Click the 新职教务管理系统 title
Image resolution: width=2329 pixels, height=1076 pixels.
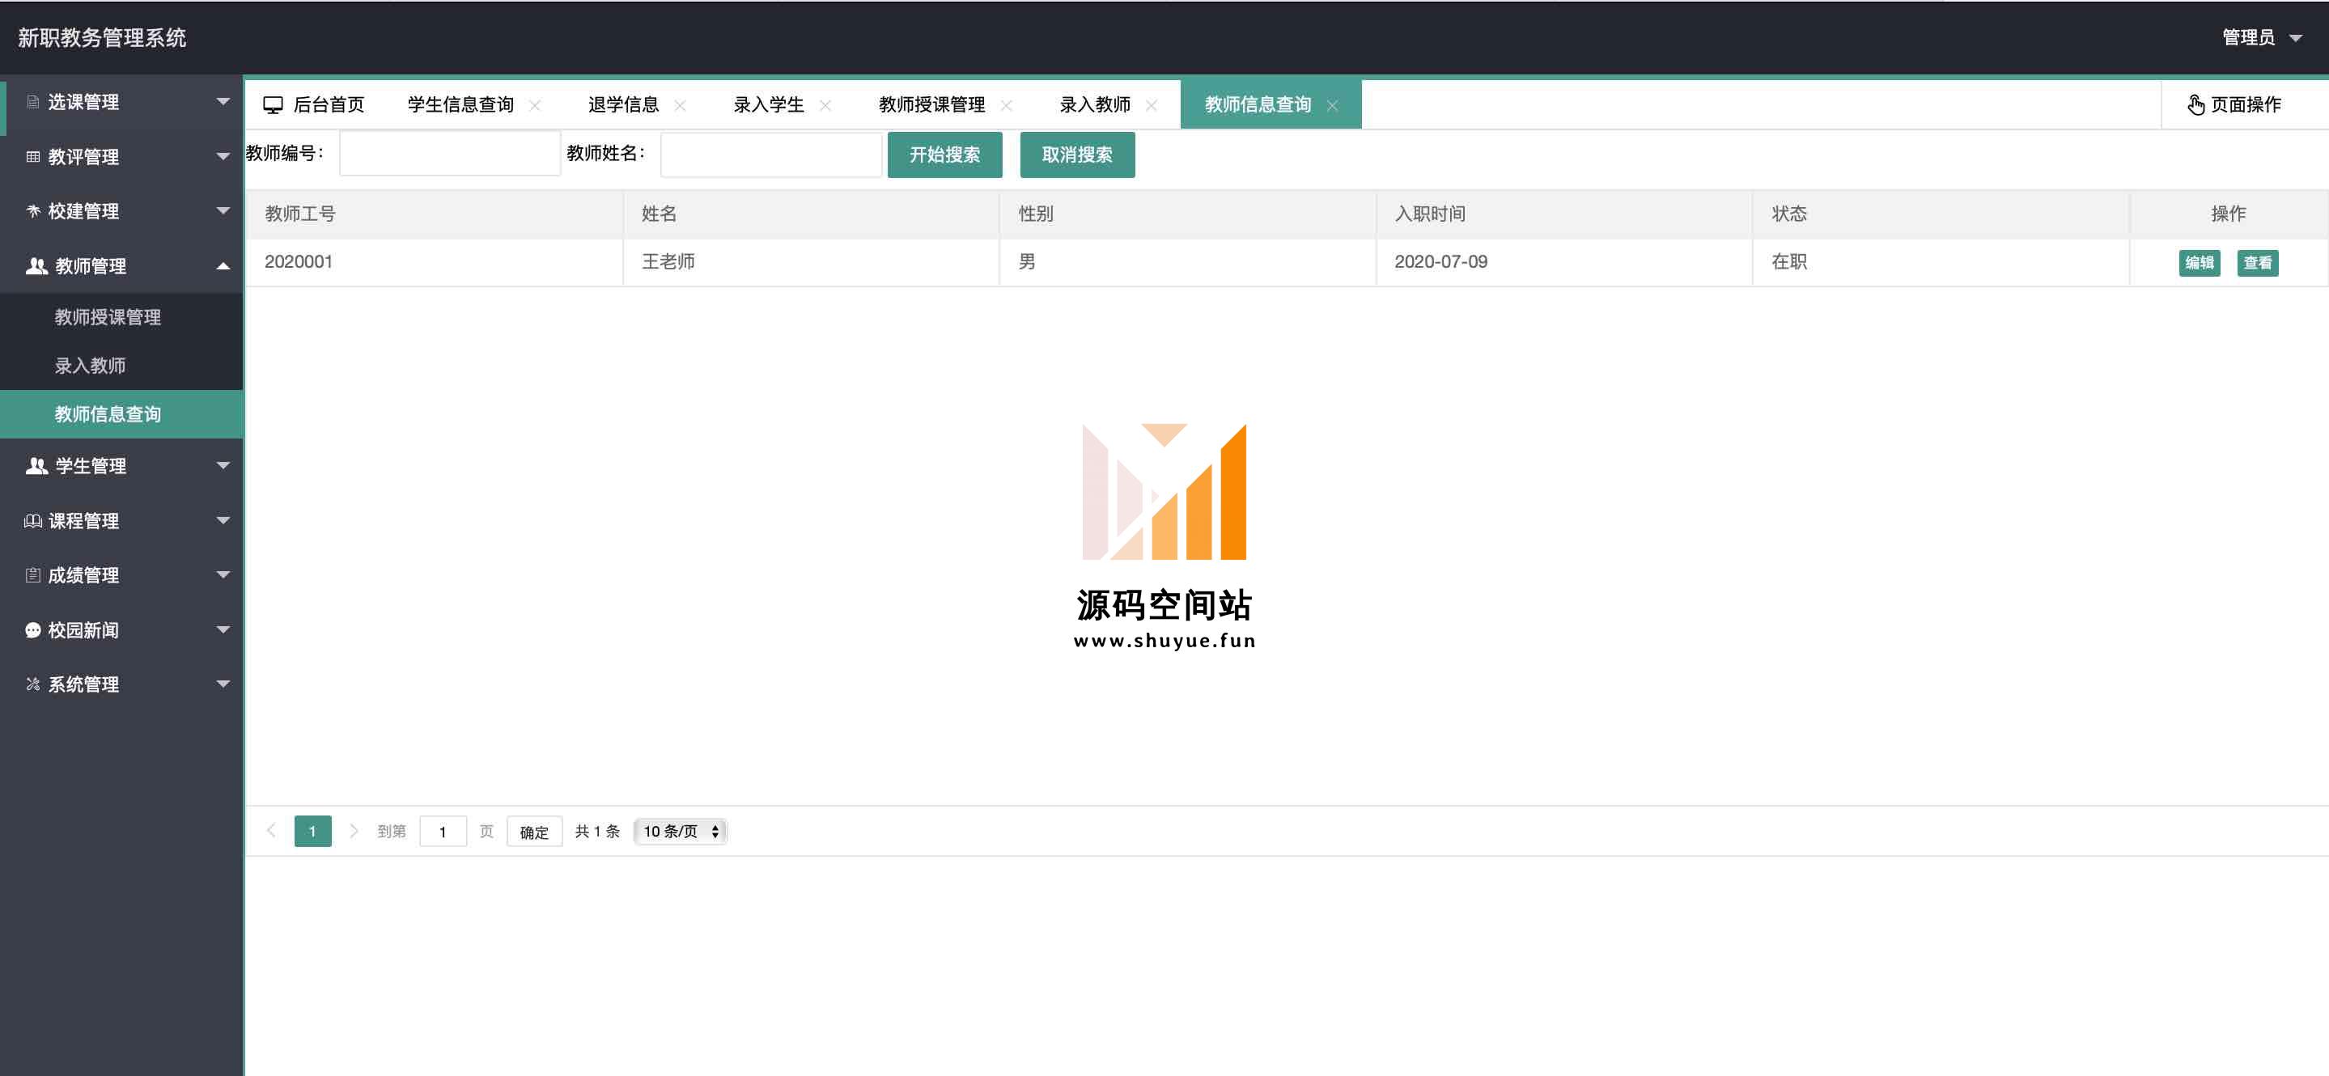(102, 38)
